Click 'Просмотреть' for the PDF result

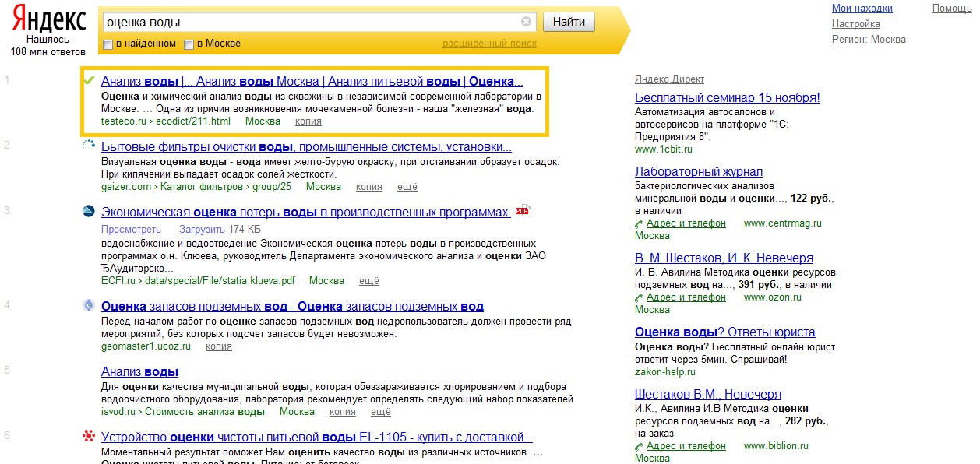[x=131, y=229]
